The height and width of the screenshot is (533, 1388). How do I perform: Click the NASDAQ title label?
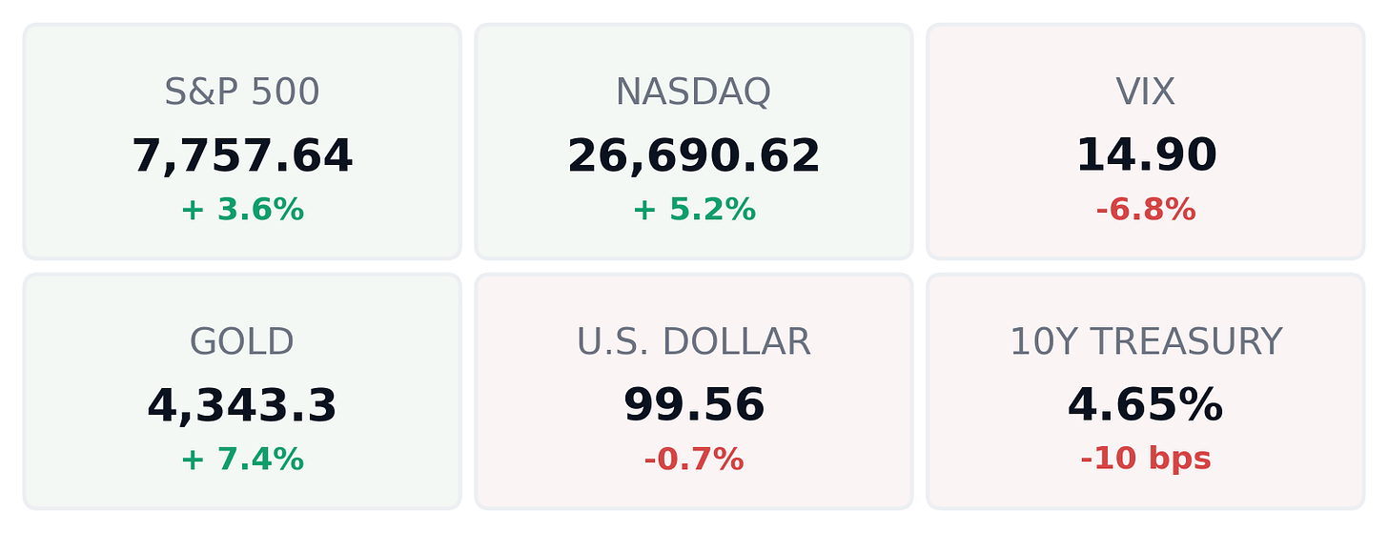(x=694, y=92)
